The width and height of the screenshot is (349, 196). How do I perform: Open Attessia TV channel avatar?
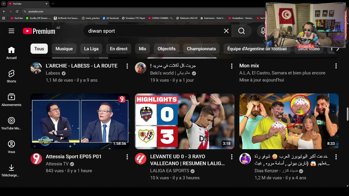point(36,159)
